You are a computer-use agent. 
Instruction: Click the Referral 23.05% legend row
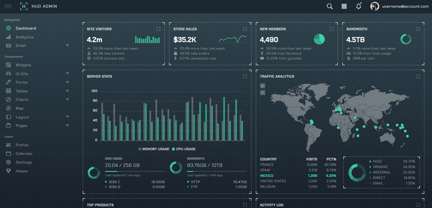[392, 172]
